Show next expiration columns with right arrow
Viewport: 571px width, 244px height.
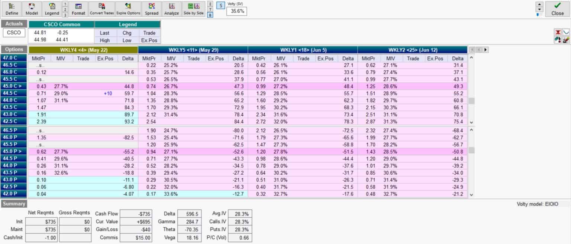[485, 50]
